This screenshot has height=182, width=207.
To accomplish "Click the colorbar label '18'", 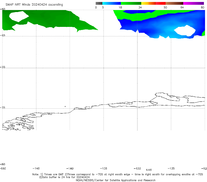I will point(120,7).
